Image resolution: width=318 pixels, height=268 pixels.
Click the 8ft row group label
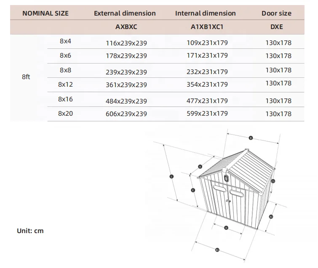[26, 77]
